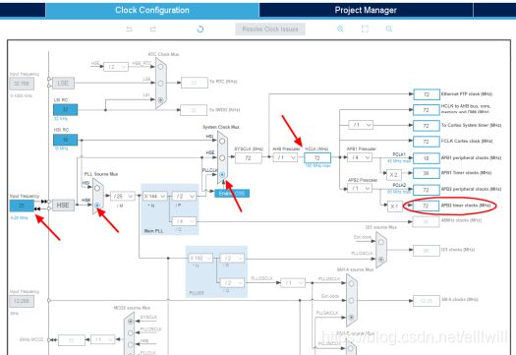Click the HCLK to AHB bus value box
This screenshot has height=355, width=516.
tap(427, 110)
